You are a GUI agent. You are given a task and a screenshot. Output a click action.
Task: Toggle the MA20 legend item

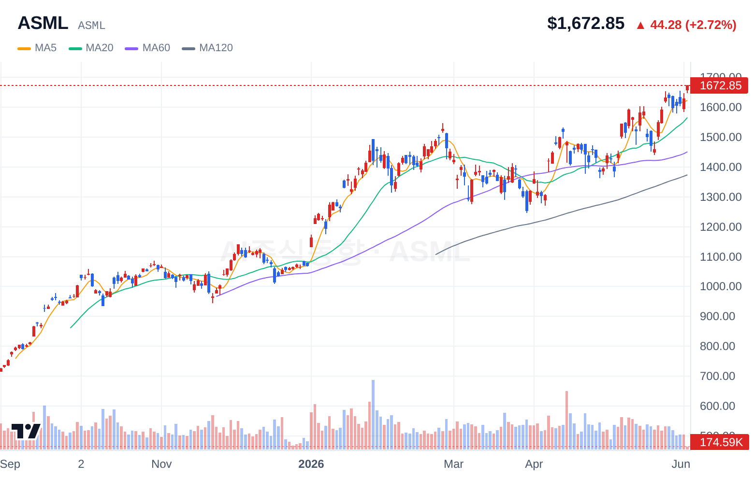91,48
